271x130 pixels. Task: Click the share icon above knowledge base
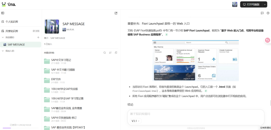[116, 13]
